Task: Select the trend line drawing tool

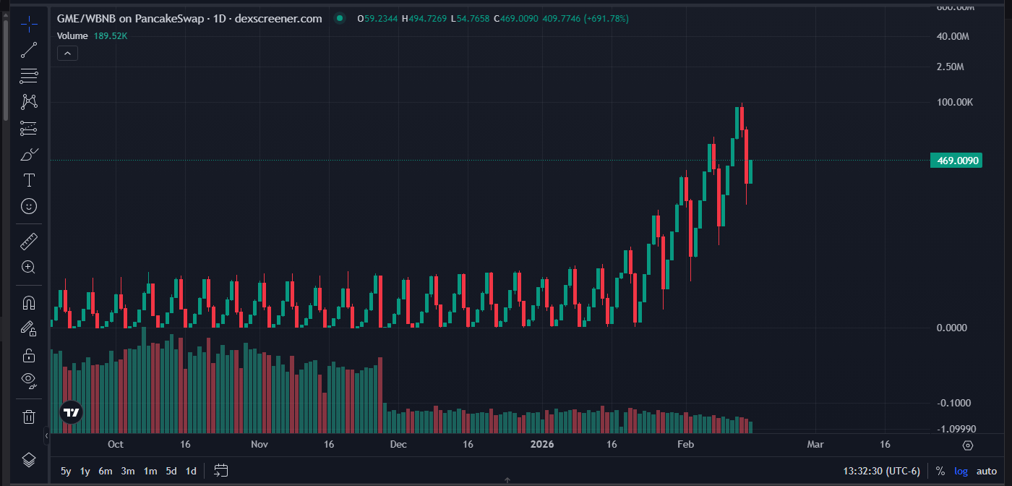Action: (x=29, y=51)
